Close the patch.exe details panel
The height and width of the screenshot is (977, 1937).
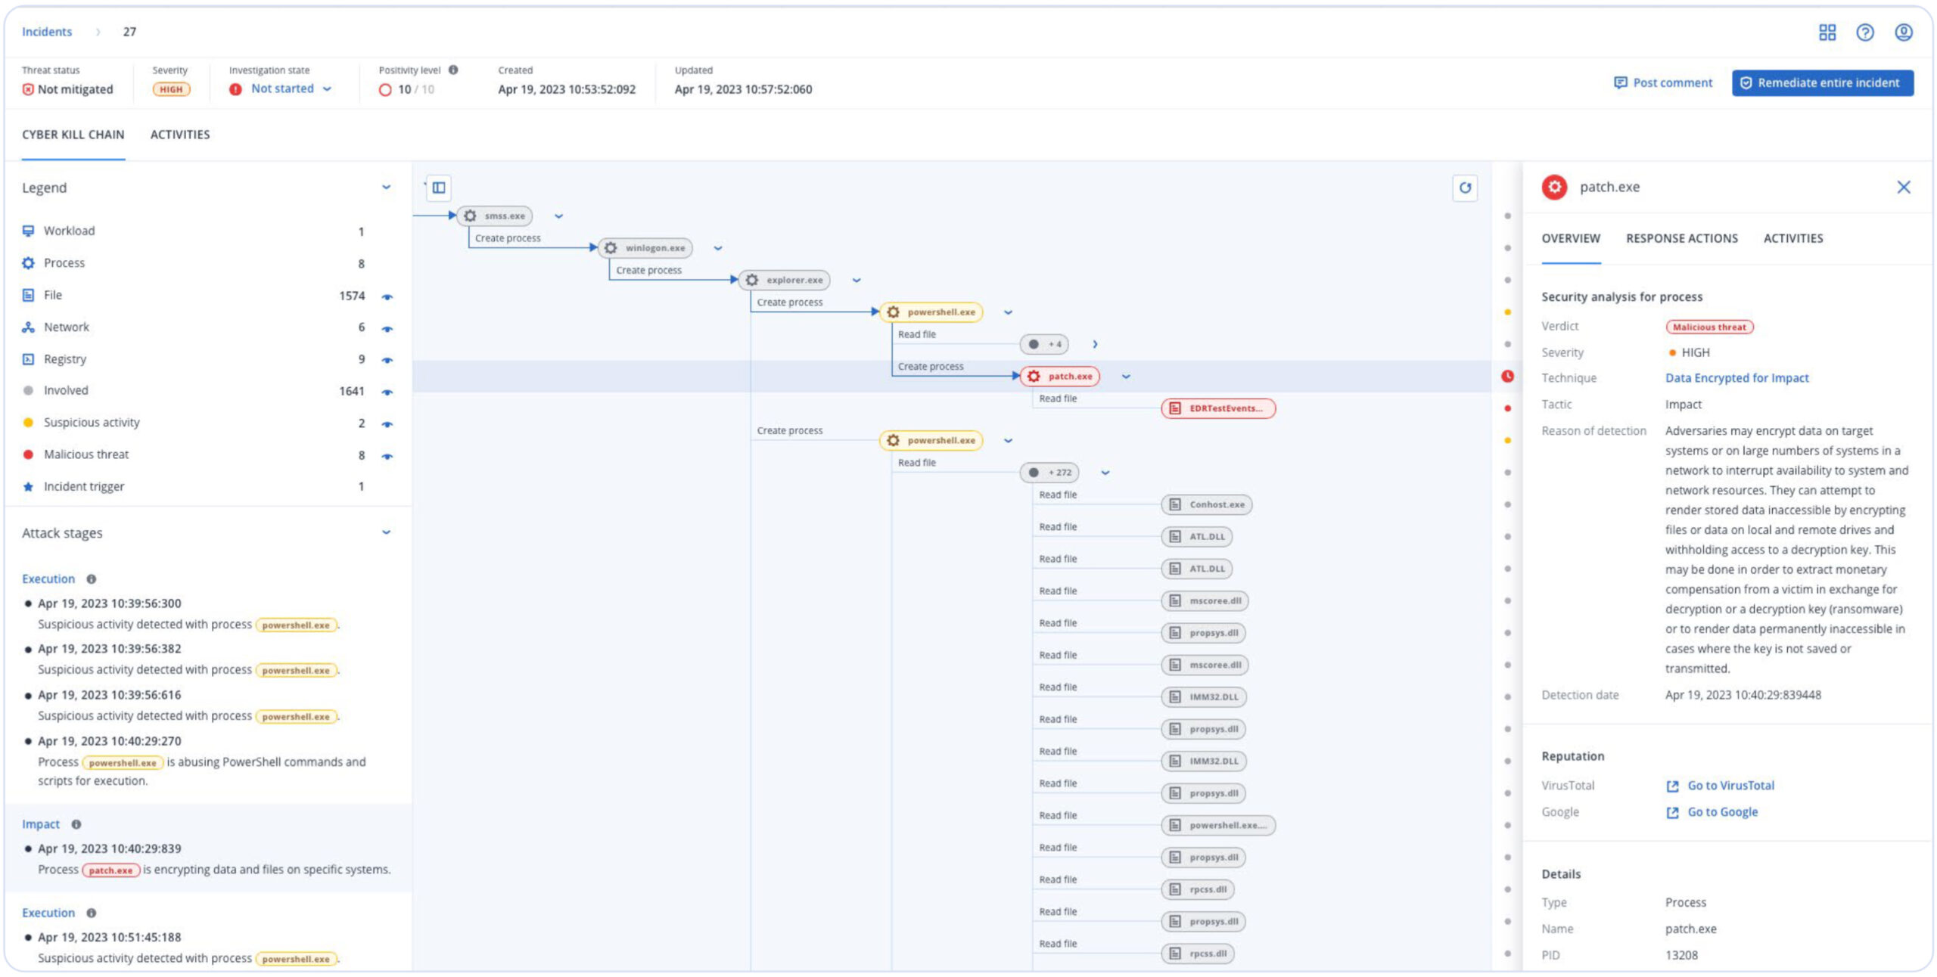(x=1904, y=187)
